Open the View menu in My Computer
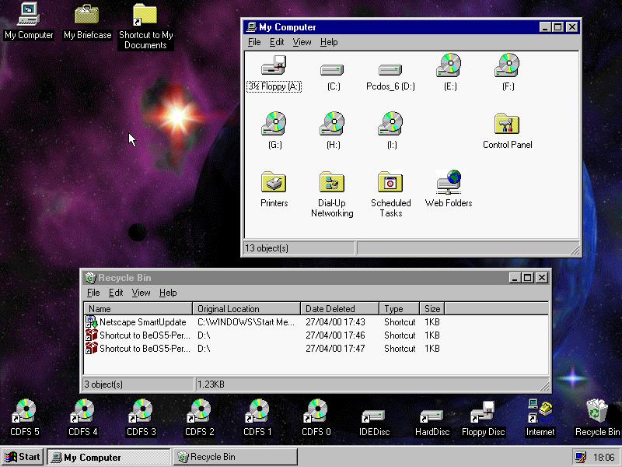The height and width of the screenshot is (467, 622). 302,42
